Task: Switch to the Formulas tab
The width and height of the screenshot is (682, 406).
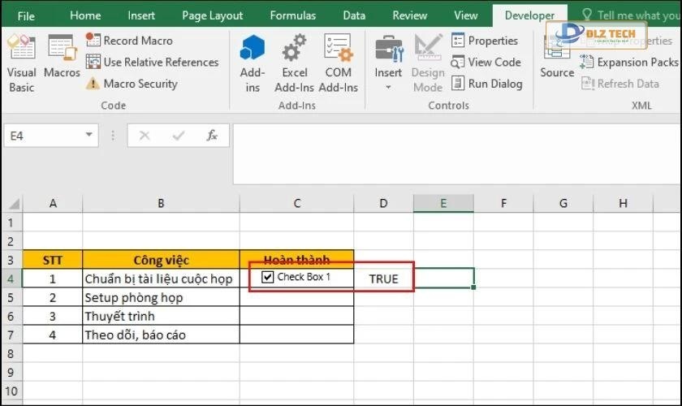Action: pos(293,15)
